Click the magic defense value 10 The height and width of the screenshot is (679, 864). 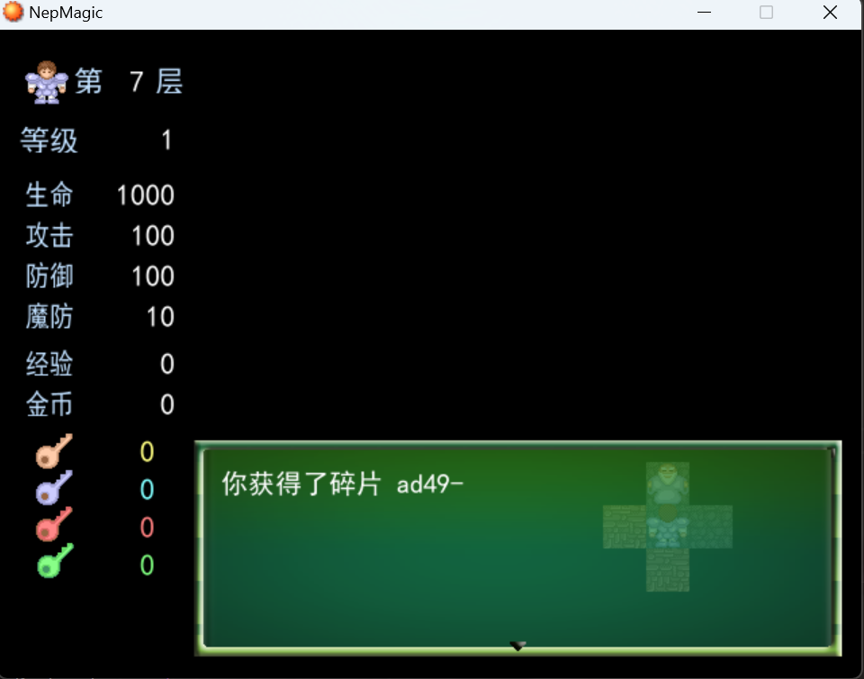click(160, 317)
